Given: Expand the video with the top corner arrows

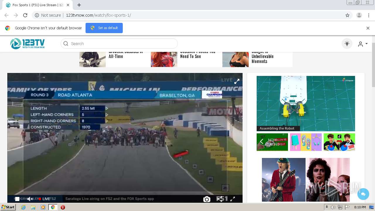Looking at the screenshot, I should (237, 81).
